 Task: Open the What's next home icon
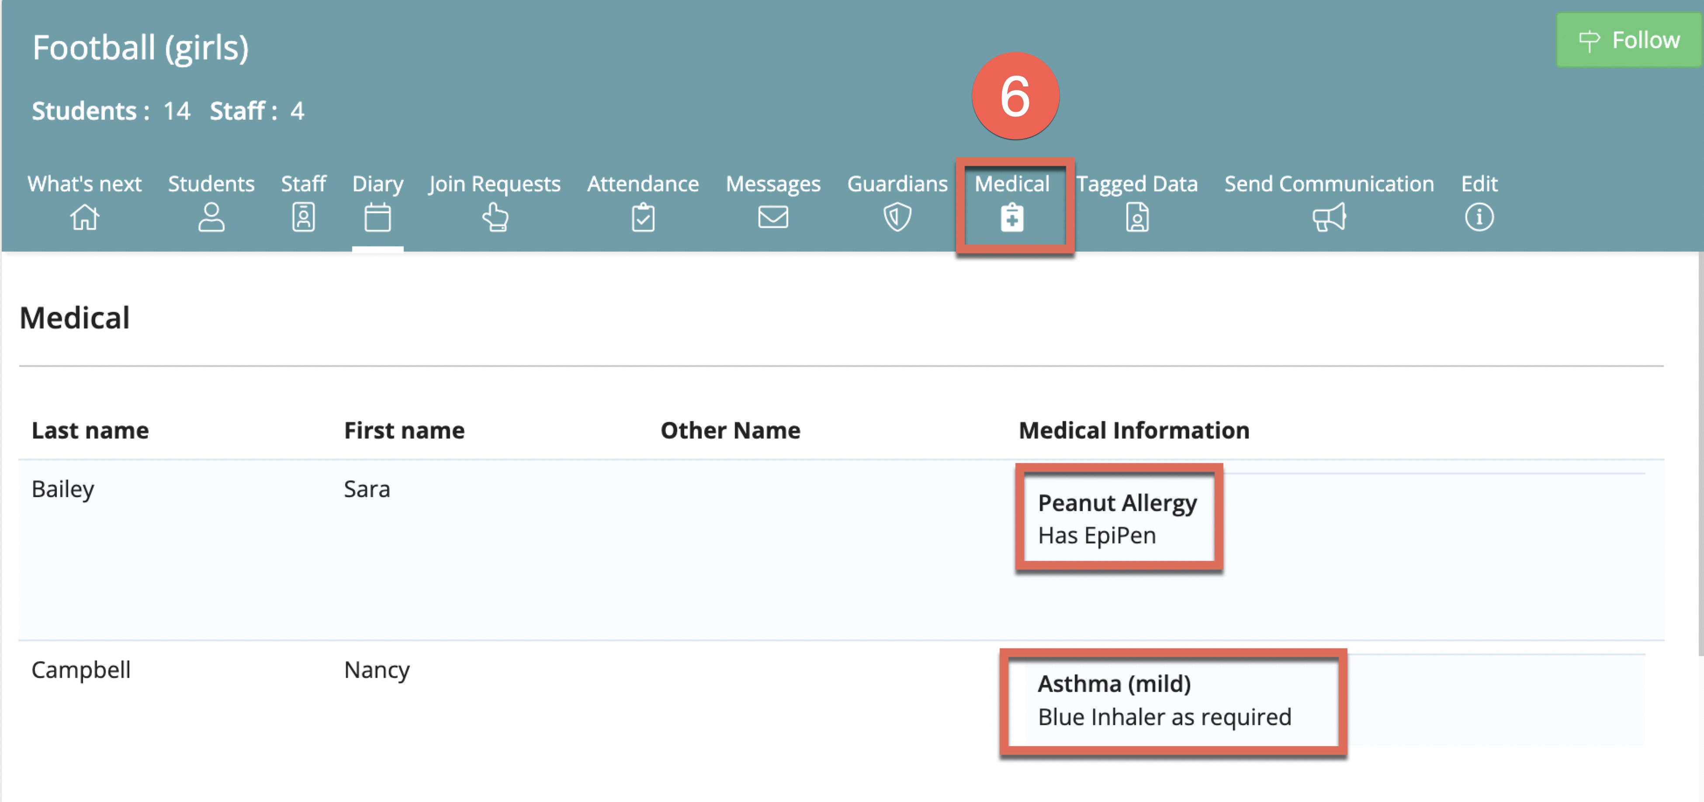pyautogui.click(x=83, y=217)
